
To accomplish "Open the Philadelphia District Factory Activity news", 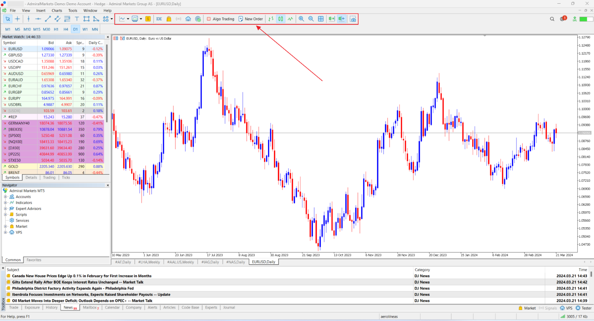I will [72, 288].
